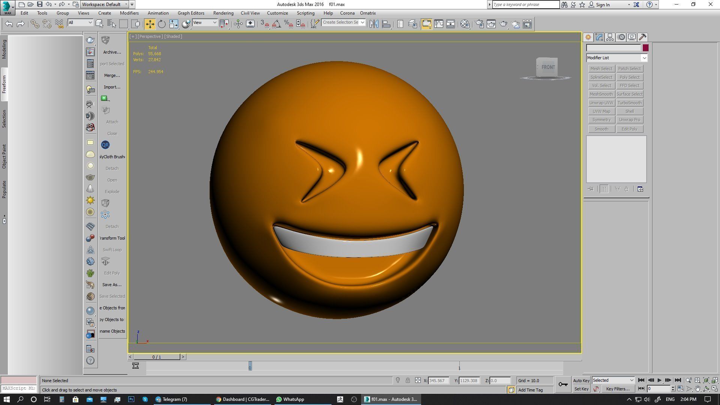
Task: Click the Edit Poly modifier button
Action: pyautogui.click(x=630, y=129)
